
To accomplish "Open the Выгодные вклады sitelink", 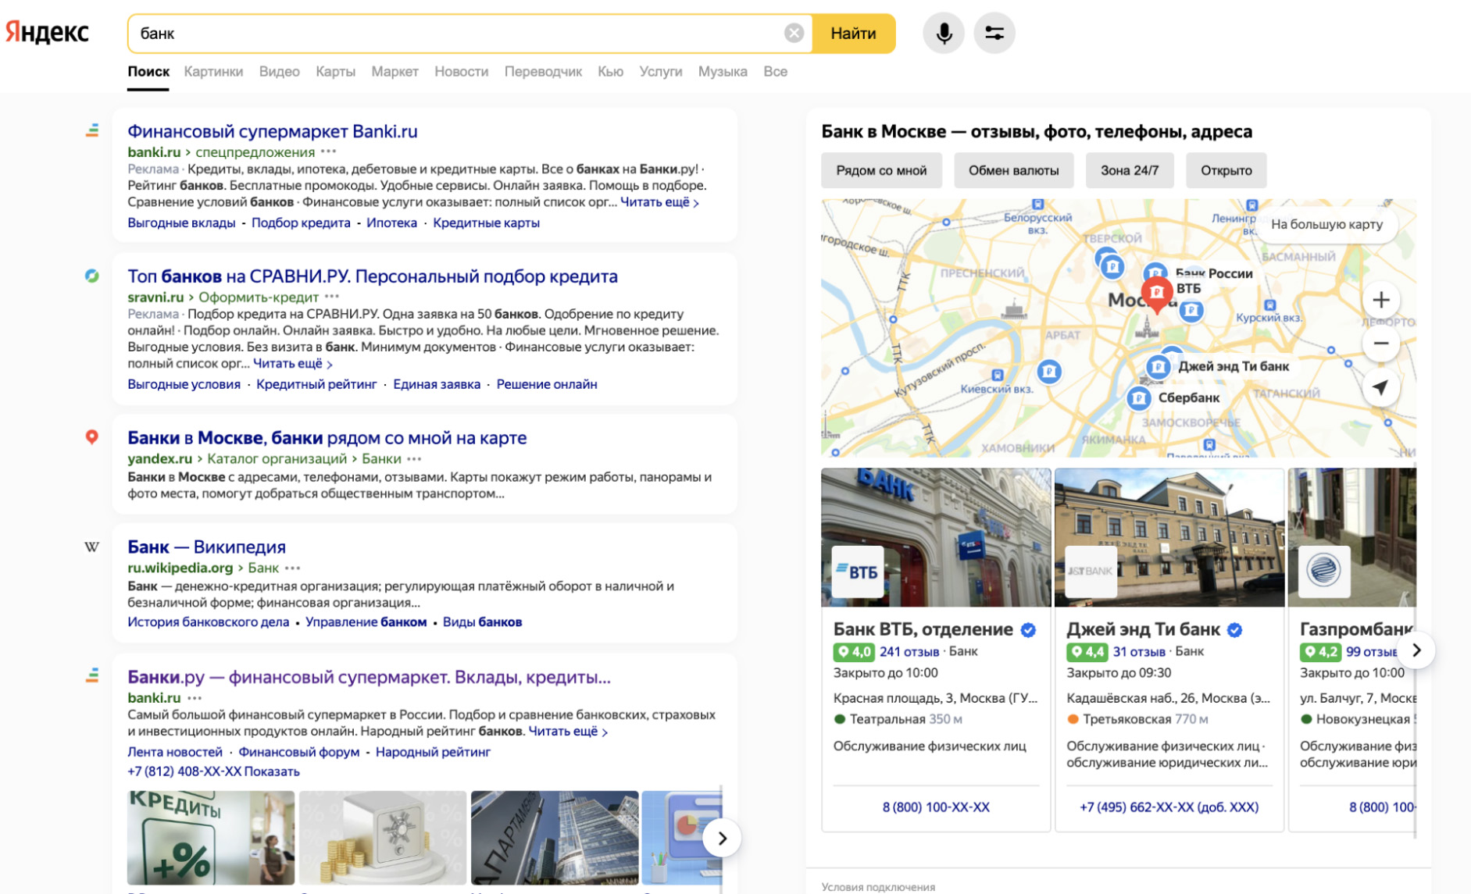I will click(x=181, y=223).
